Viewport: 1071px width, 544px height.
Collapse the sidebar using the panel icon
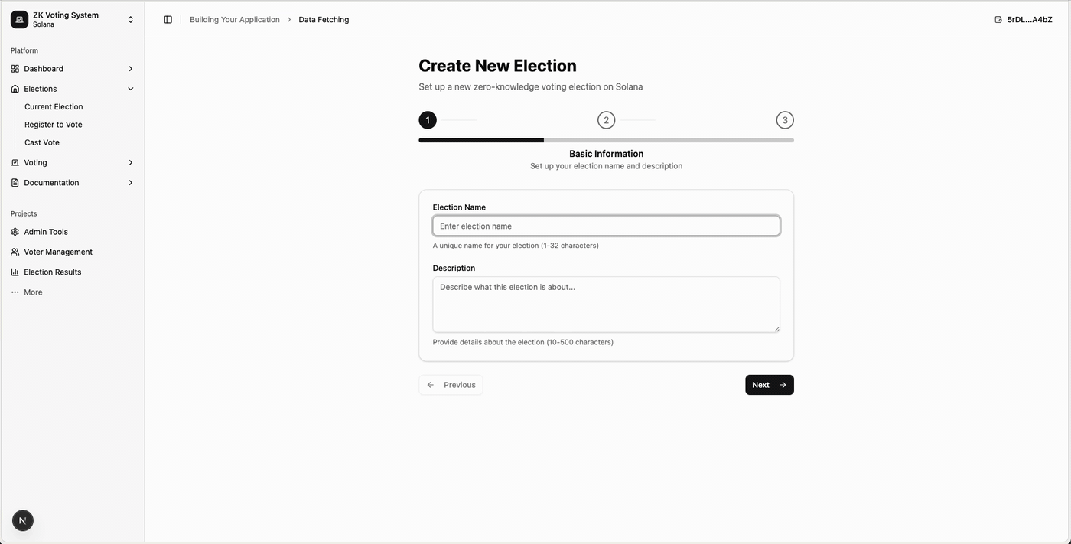click(x=168, y=19)
